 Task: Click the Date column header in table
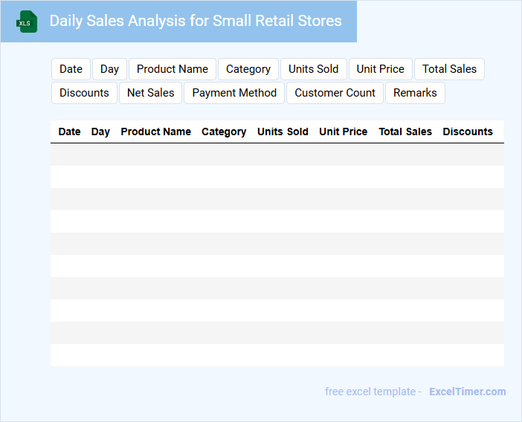click(x=69, y=132)
